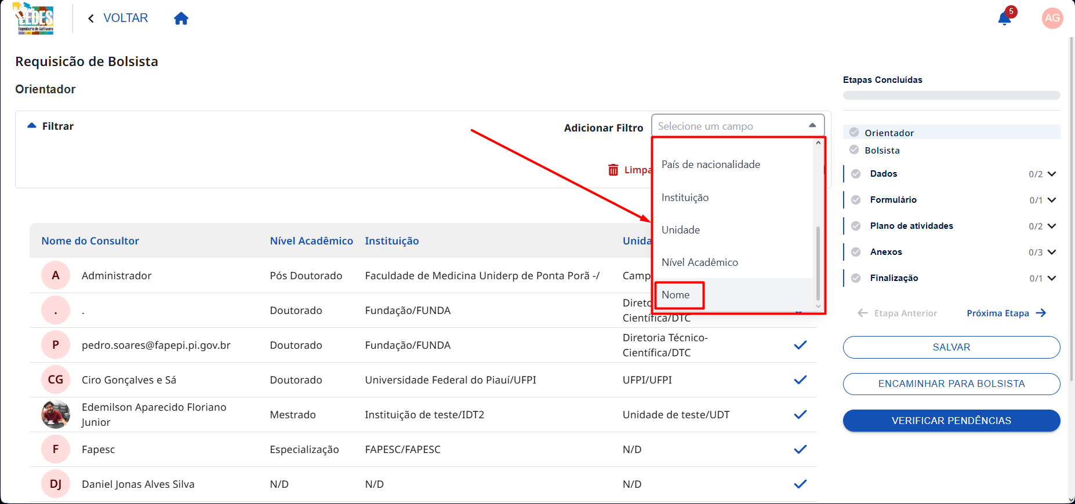
Task: Click the AG user avatar
Action: pyautogui.click(x=1052, y=18)
